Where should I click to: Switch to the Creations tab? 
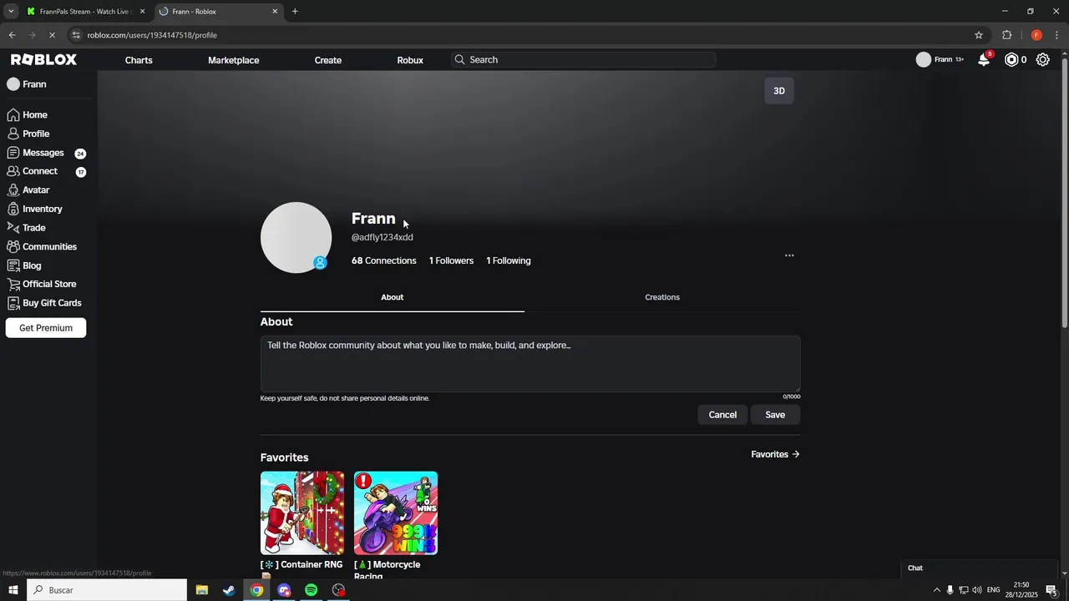662,297
